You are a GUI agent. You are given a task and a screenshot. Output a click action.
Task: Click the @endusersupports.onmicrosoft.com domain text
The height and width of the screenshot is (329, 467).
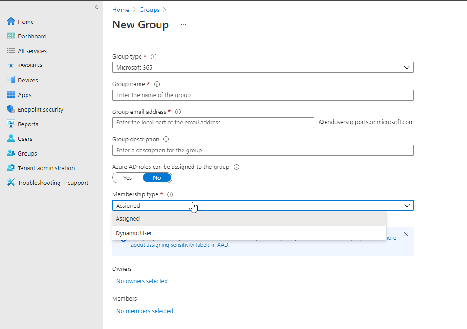[366, 122]
